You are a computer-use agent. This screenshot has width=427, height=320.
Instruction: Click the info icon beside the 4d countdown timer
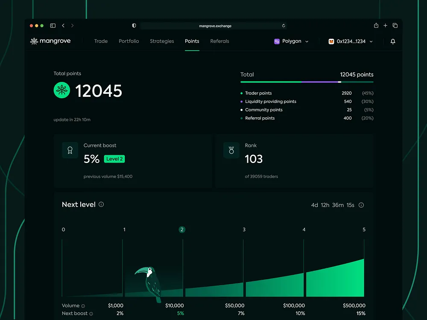361,205
